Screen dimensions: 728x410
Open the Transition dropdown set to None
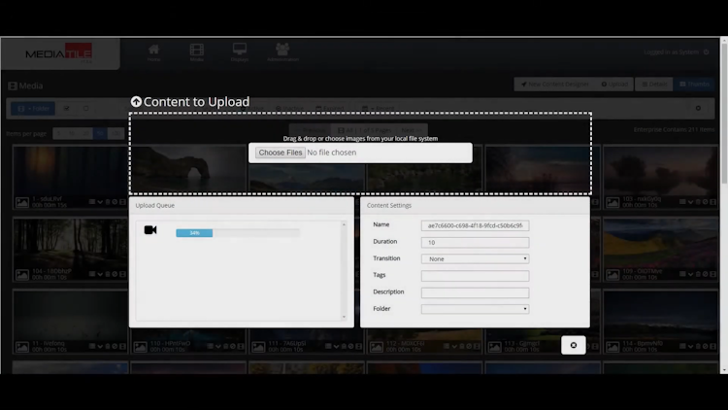(475, 259)
